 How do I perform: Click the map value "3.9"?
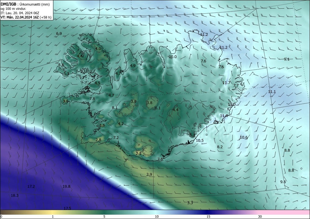pyautogui.click(x=134, y=101)
